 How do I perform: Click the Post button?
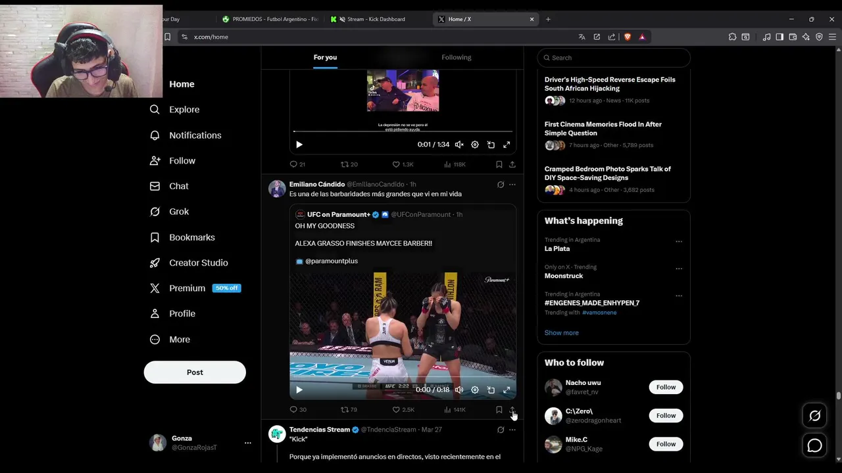(195, 372)
